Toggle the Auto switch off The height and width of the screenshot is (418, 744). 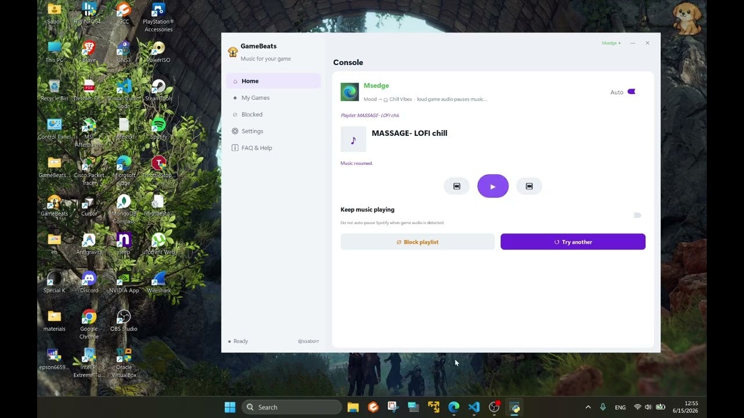tap(632, 92)
